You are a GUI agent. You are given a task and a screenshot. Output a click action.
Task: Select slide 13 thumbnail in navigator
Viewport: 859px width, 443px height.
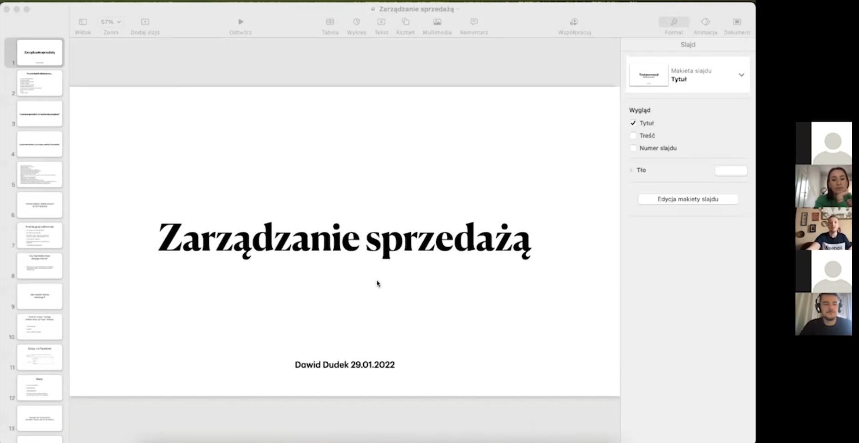[x=40, y=418]
